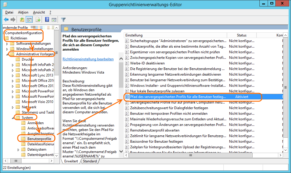Viewport: 291px width, 173px height.
Task: Open Help with the blue question-mark icon
Action: click(47, 20)
